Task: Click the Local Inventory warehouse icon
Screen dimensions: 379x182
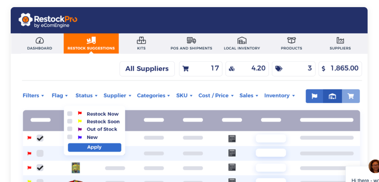Action: pos(242,40)
